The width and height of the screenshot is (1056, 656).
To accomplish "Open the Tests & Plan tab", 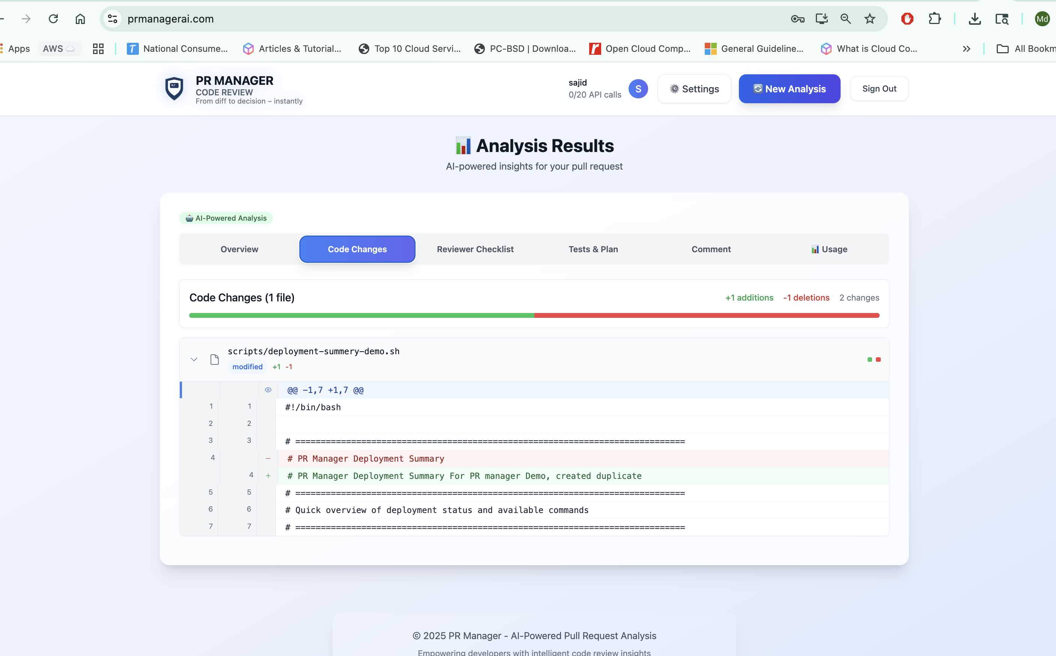I will [x=593, y=249].
